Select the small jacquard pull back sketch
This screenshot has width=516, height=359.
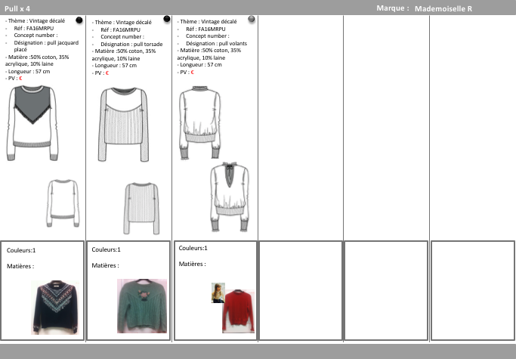[x=63, y=203]
